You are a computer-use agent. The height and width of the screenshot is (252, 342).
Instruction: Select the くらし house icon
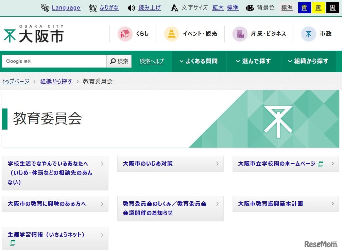[x=124, y=34]
